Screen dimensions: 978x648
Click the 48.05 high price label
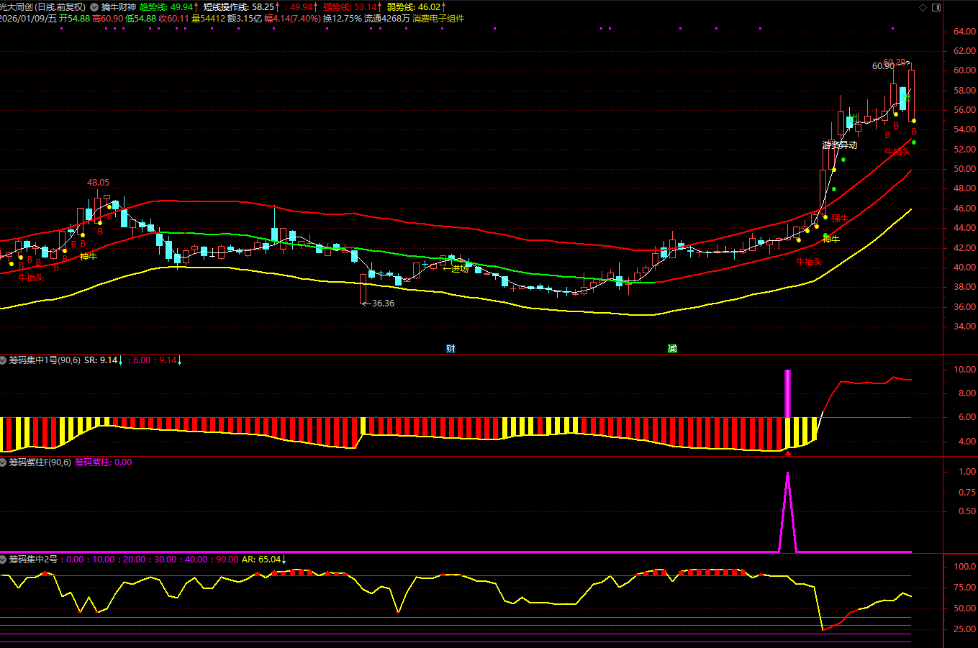click(99, 183)
